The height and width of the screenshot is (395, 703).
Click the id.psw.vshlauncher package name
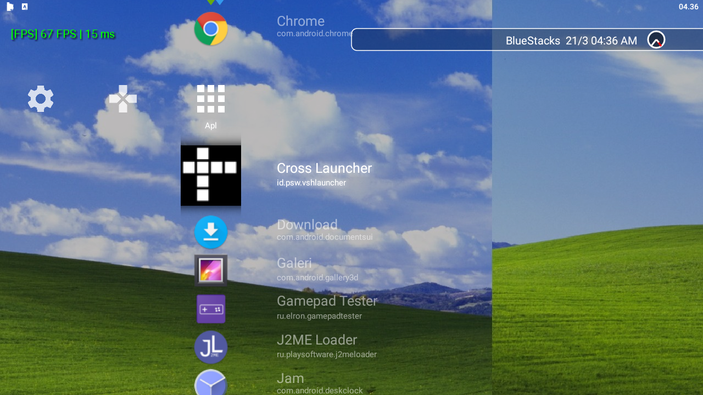(x=311, y=183)
